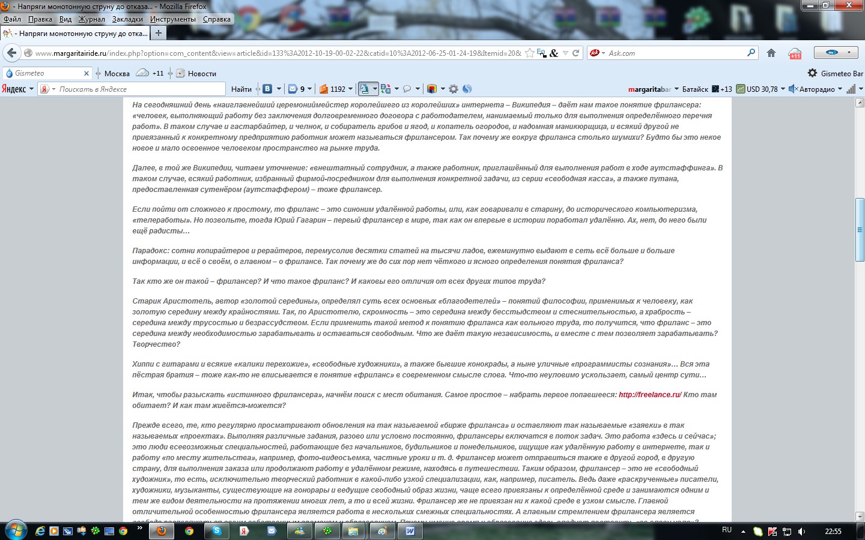Click the Gismeteo search input field
Image resolution: width=865 pixels, height=540 pixels.
[x=47, y=73]
